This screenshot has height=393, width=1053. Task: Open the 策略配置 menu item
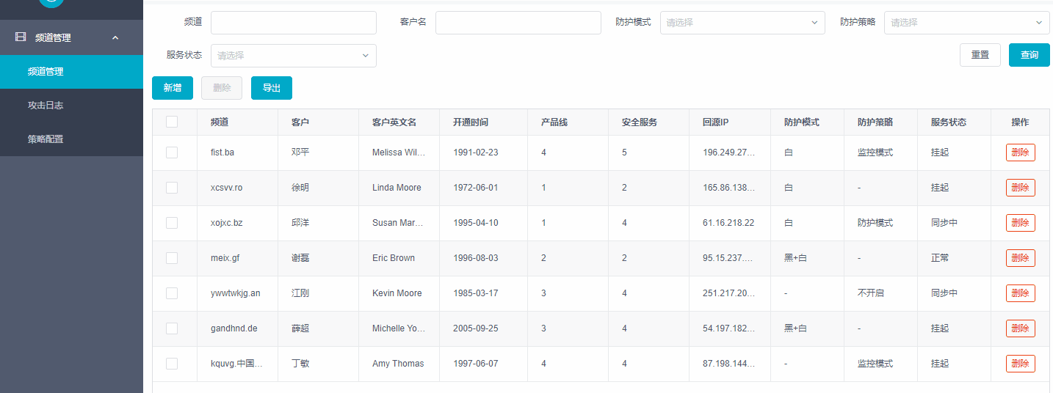click(x=71, y=139)
